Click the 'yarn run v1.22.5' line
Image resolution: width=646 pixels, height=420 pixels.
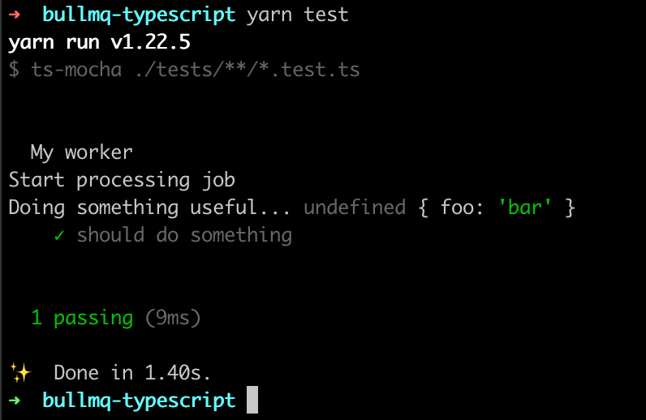pyautogui.click(x=99, y=42)
